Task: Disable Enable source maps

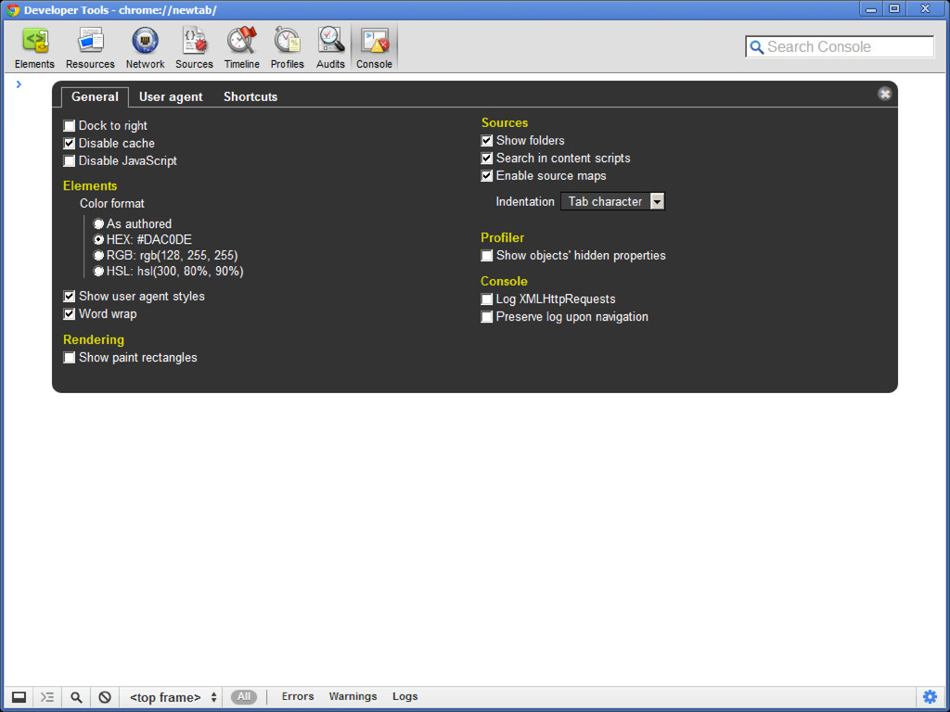Action: tap(486, 175)
